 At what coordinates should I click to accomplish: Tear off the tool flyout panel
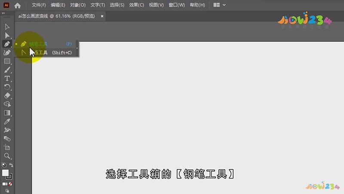click(x=77, y=48)
